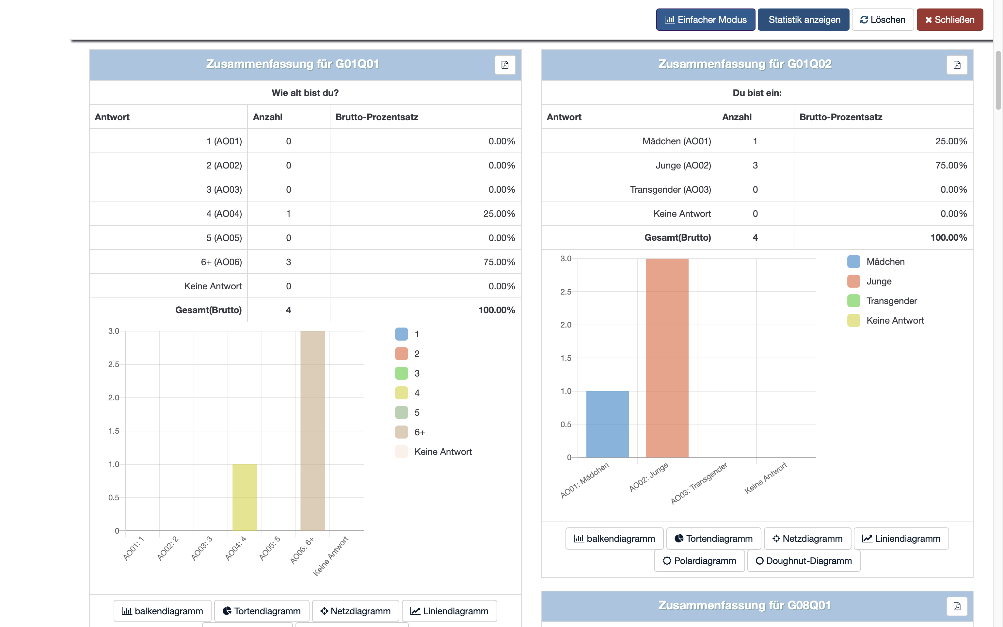The image size is (1003, 627).
Task: Click PDF export icon for G08Q01
Action: coord(957,606)
